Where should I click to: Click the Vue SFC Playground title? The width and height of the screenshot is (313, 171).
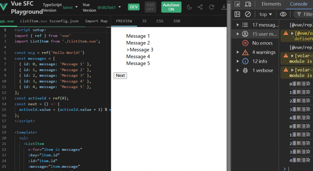[27, 8]
